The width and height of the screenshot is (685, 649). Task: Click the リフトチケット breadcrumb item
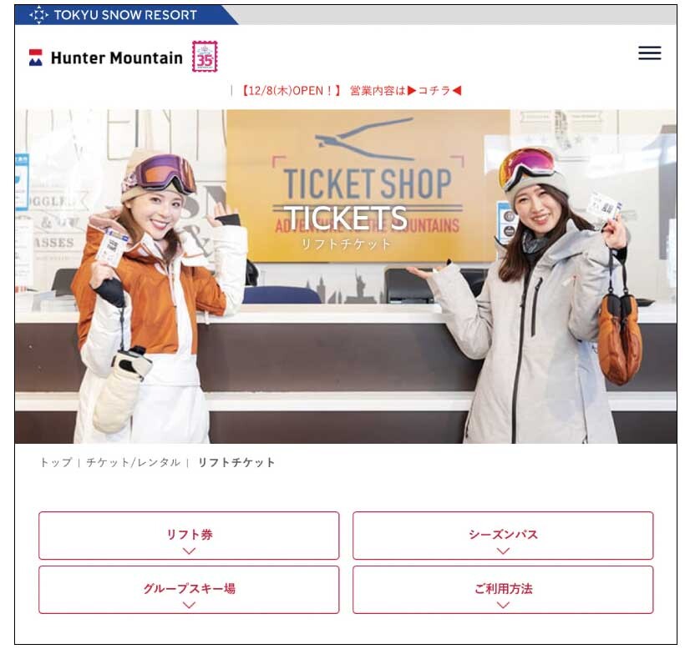[236, 462]
